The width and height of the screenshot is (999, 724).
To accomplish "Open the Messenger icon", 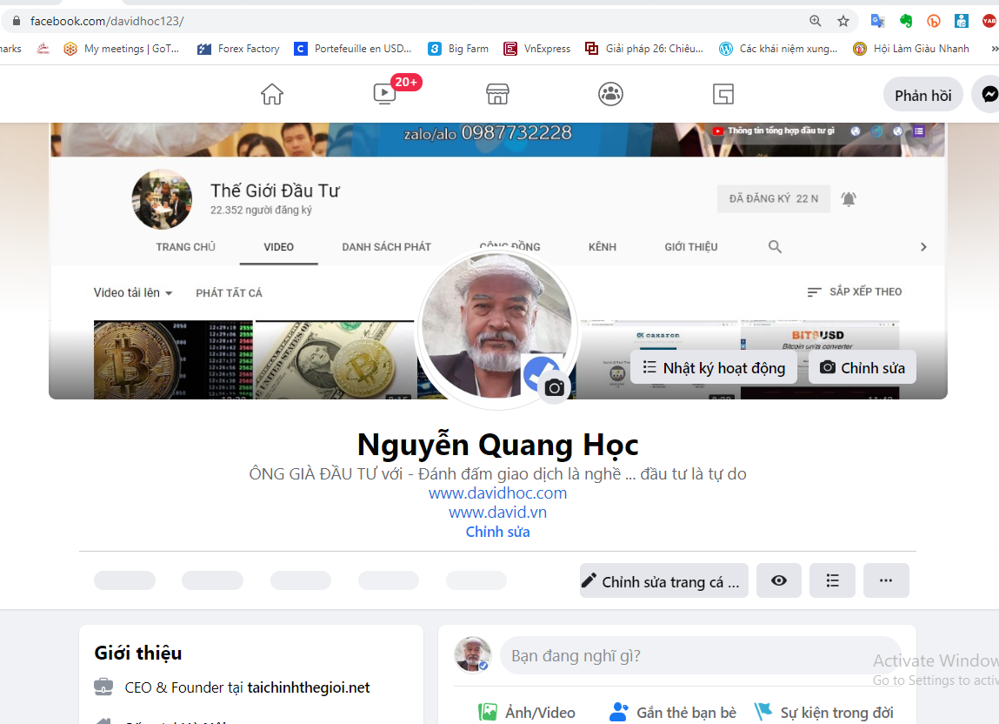I will click(989, 94).
